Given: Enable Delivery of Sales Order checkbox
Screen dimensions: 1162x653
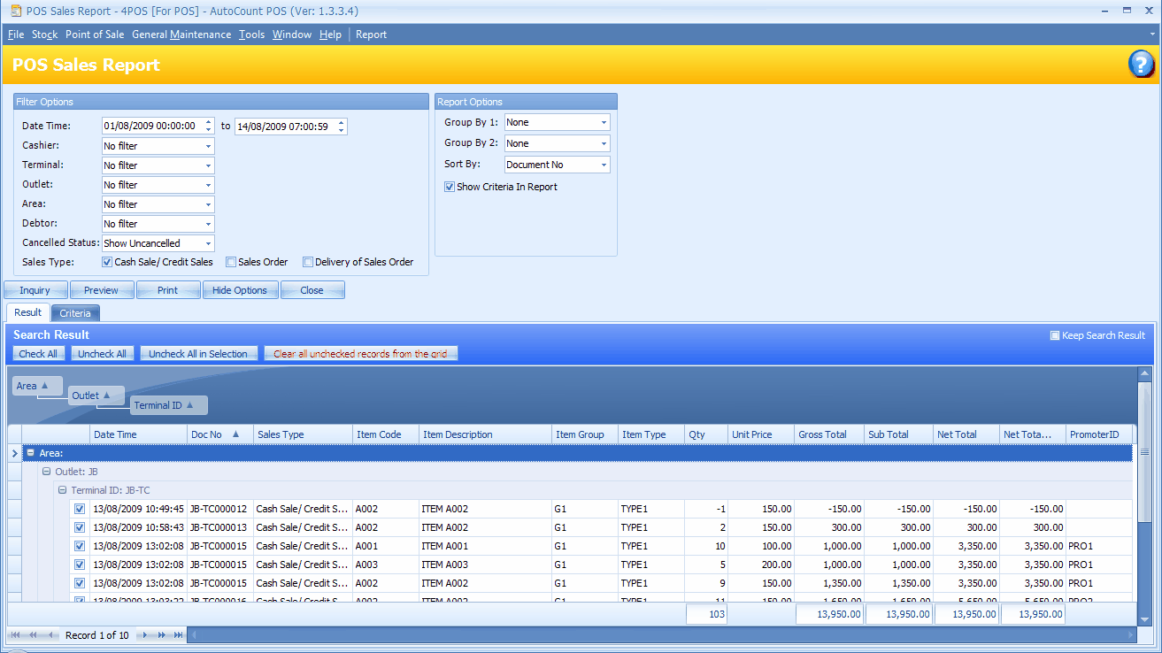Looking at the screenshot, I should coord(308,262).
